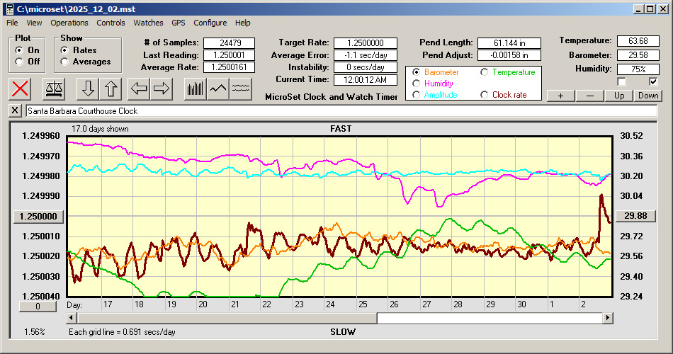Select the Clock rate radio button
673x354 pixels.
pyautogui.click(x=485, y=95)
